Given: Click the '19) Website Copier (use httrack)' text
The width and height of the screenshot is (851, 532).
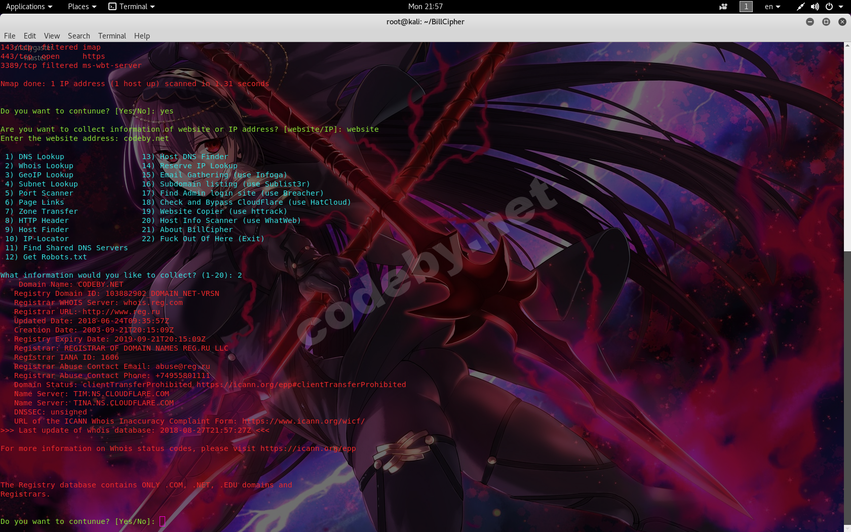Looking at the screenshot, I should 215,211.
